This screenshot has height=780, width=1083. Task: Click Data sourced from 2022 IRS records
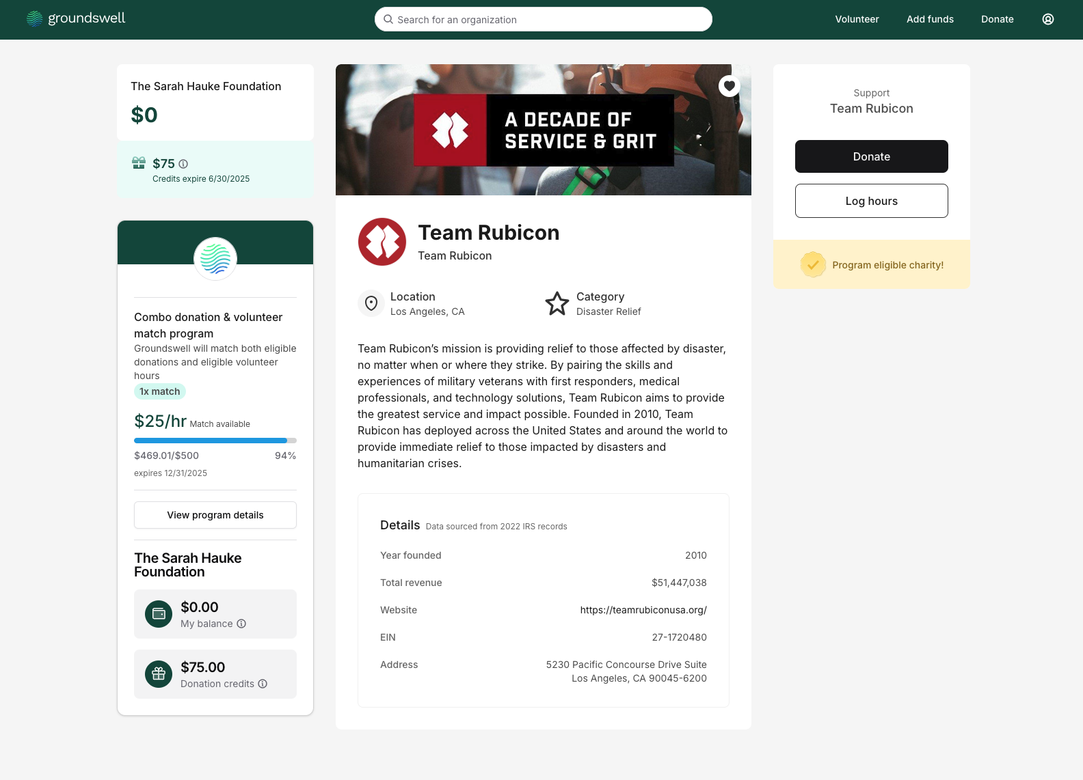pyautogui.click(x=496, y=527)
